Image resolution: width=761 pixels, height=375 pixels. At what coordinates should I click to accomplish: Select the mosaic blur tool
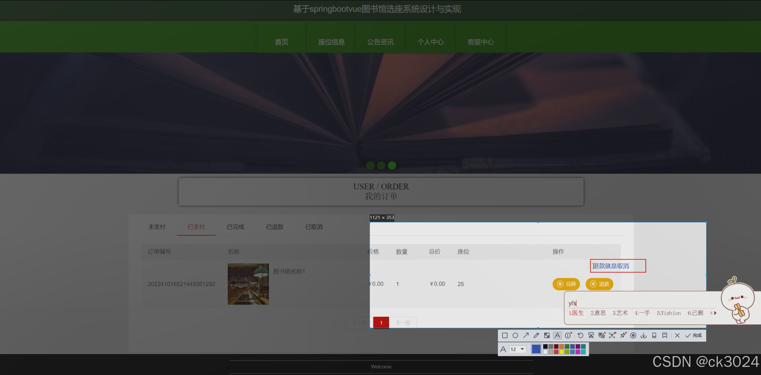coord(547,335)
